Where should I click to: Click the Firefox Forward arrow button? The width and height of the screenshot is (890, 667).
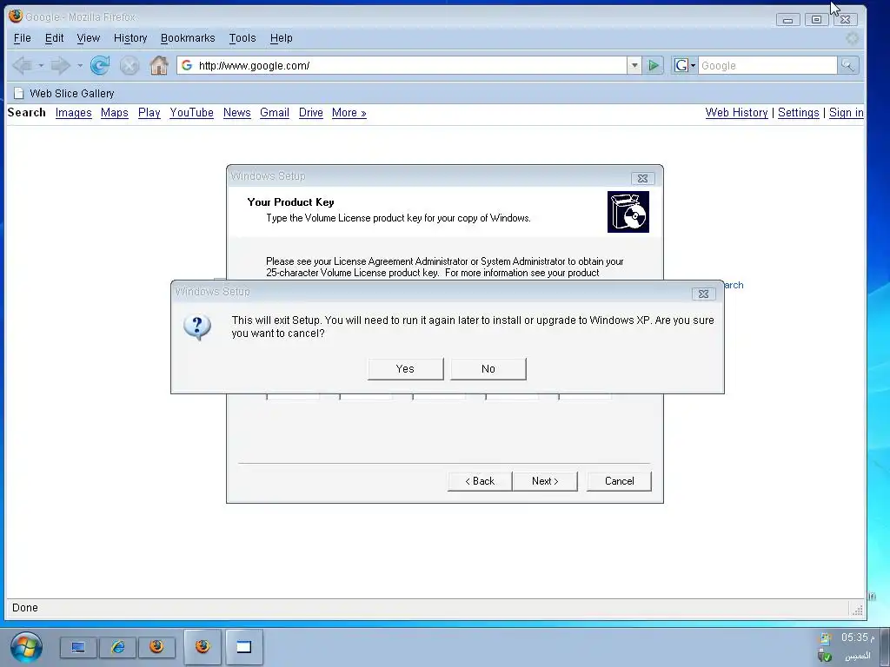[60, 66]
